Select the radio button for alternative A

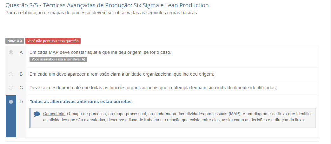pos(11,52)
